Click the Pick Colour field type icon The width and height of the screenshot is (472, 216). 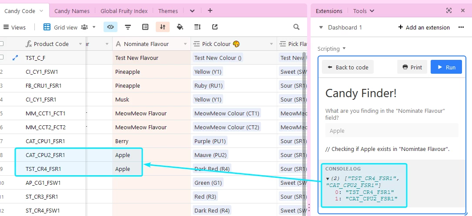[197, 44]
